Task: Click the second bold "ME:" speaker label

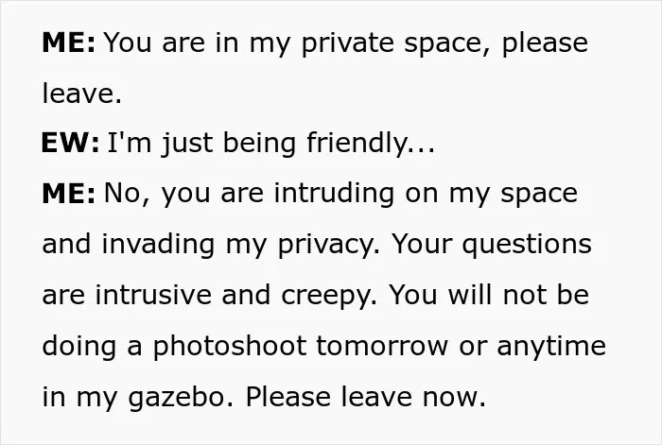Action: click(x=68, y=194)
